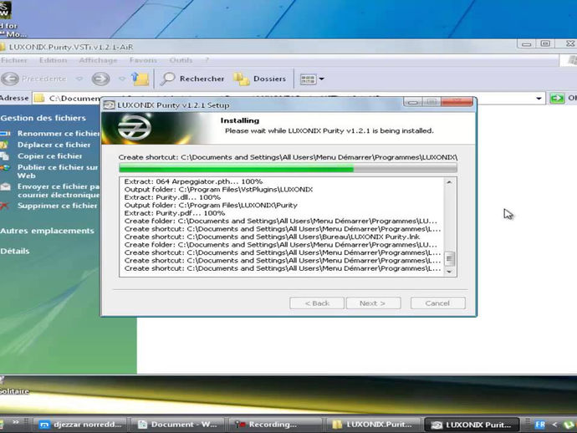The image size is (577, 433).
Task: Open the Favoris menu
Action: tap(143, 60)
